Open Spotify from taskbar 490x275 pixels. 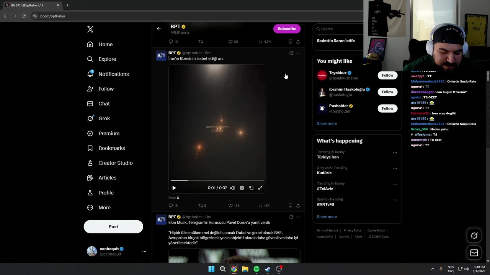pos(256,269)
